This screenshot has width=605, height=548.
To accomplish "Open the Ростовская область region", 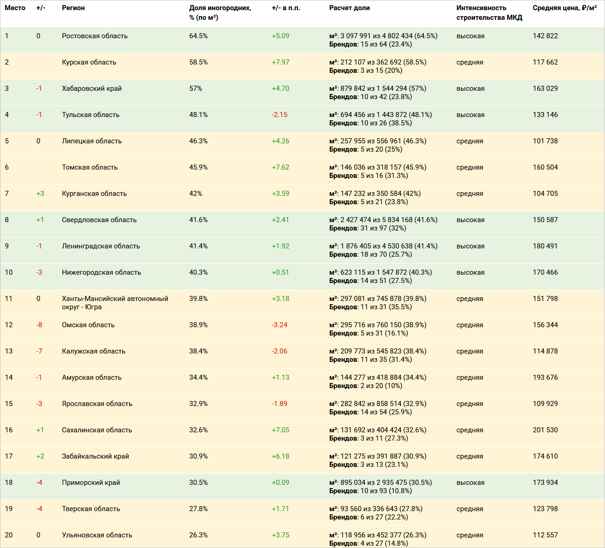I will tap(95, 36).
